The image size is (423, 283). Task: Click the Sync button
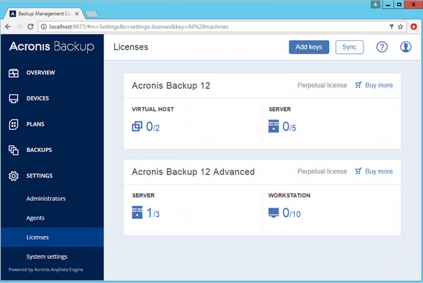coord(350,47)
